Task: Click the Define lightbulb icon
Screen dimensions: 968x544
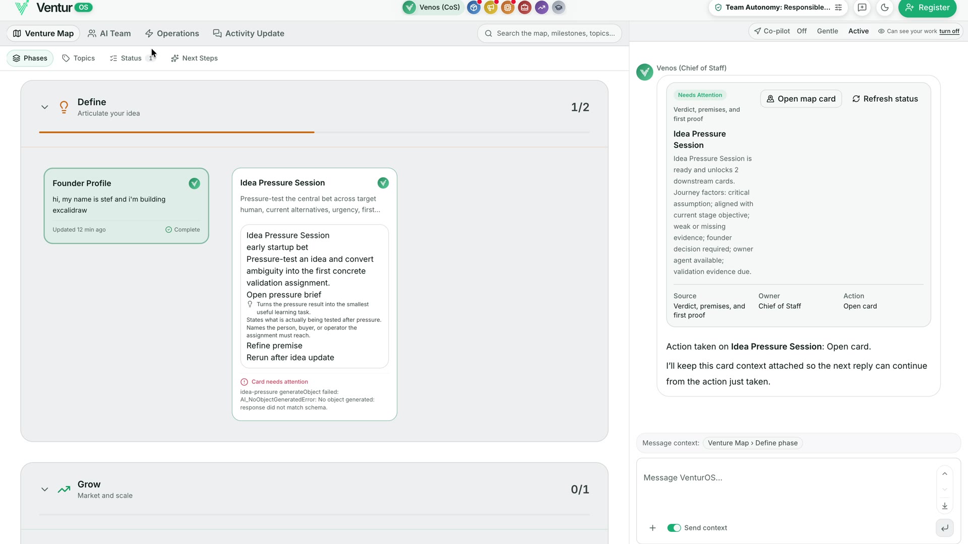Action: point(64,107)
